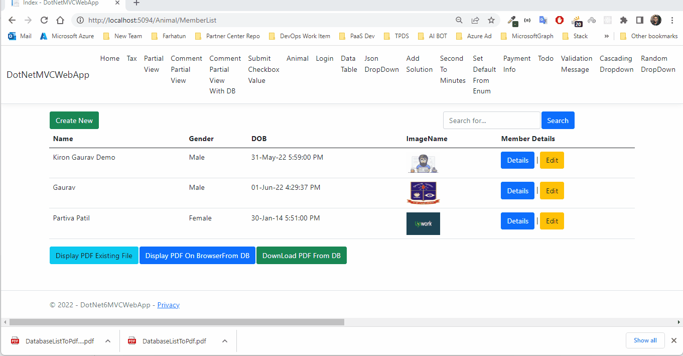The width and height of the screenshot is (683, 356).
Task: Open Details for Partiva Patil
Action: (x=517, y=221)
